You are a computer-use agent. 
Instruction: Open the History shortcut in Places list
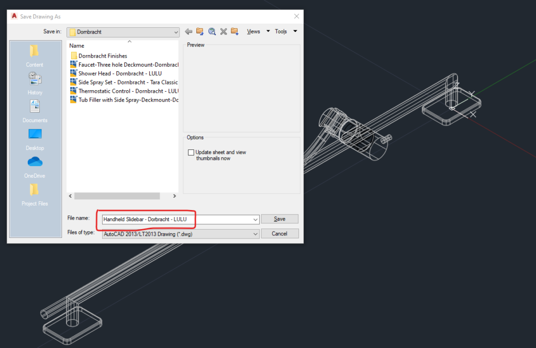[35, 83]
